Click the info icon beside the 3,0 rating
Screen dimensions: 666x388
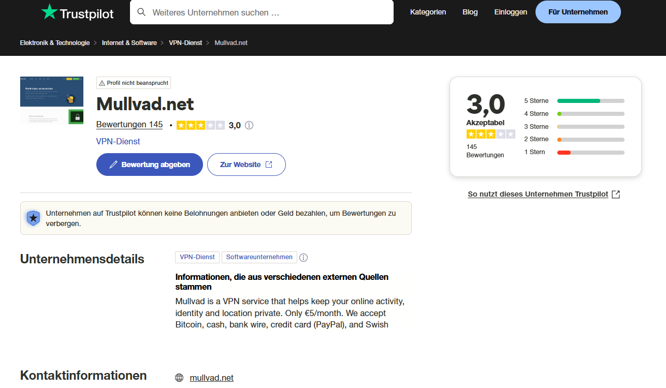pos(249,125)
